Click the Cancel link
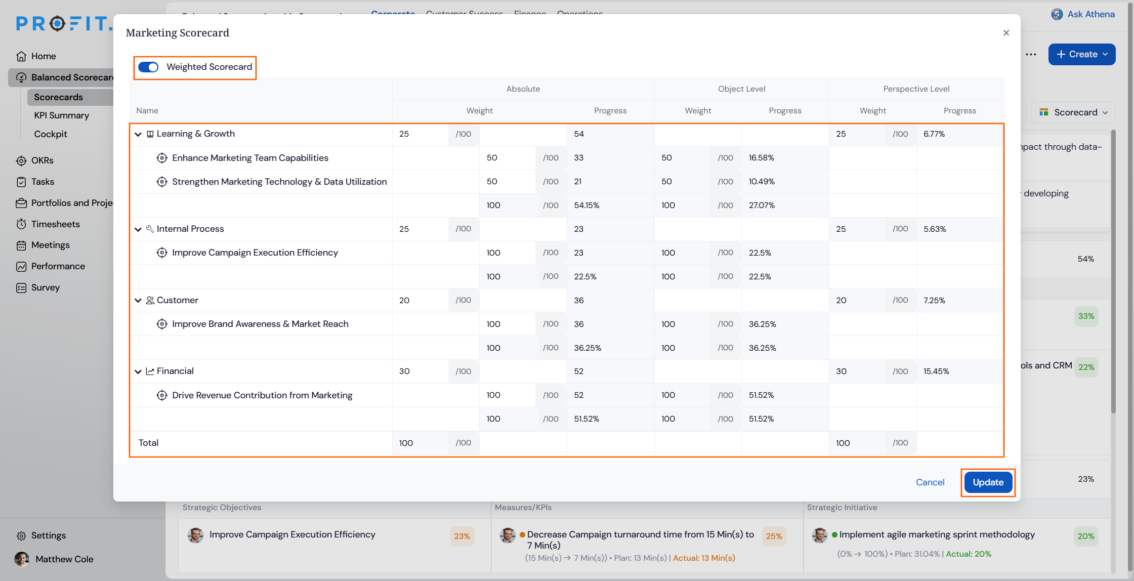1134x581 pixels. tap(930, 482)
